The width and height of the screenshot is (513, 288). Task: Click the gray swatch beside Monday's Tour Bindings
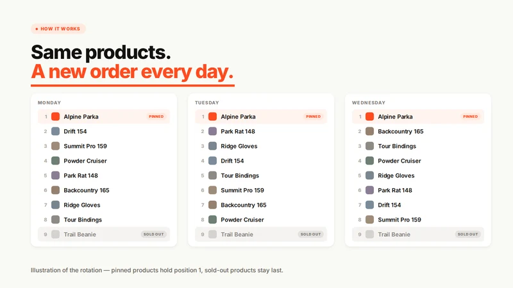tap(56, 220)
